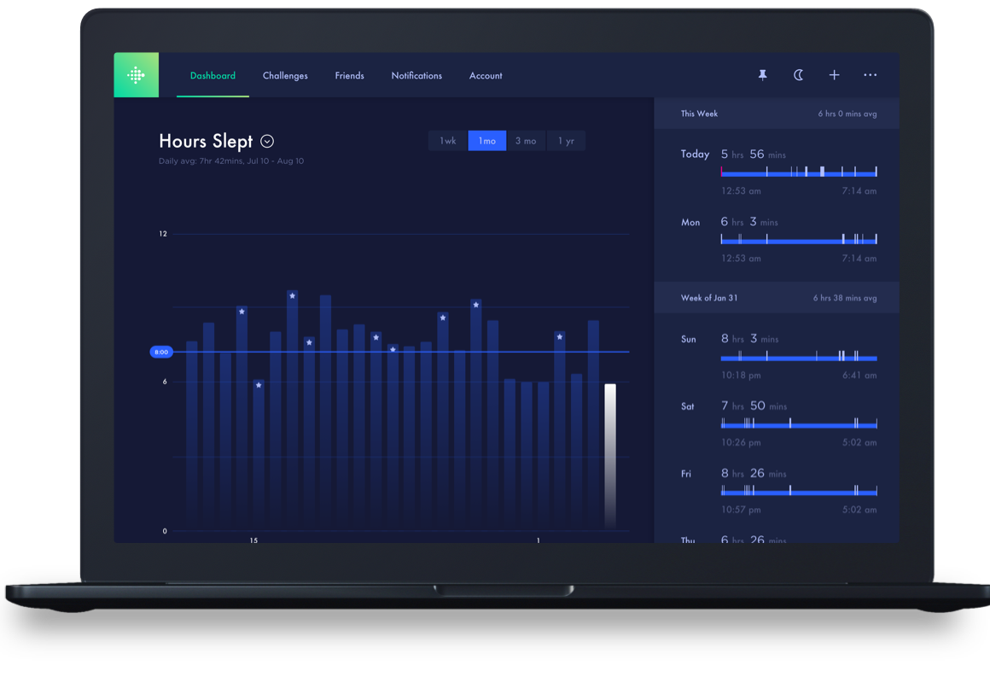The width and height of the screenshot is (990, 683).
Task: Switch to the 1mo time range
Action: click(486, 141)
